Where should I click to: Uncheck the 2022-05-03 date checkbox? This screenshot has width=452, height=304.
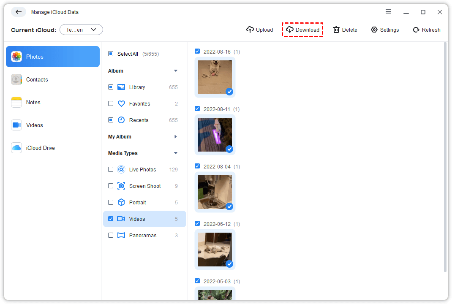(197, 281)
